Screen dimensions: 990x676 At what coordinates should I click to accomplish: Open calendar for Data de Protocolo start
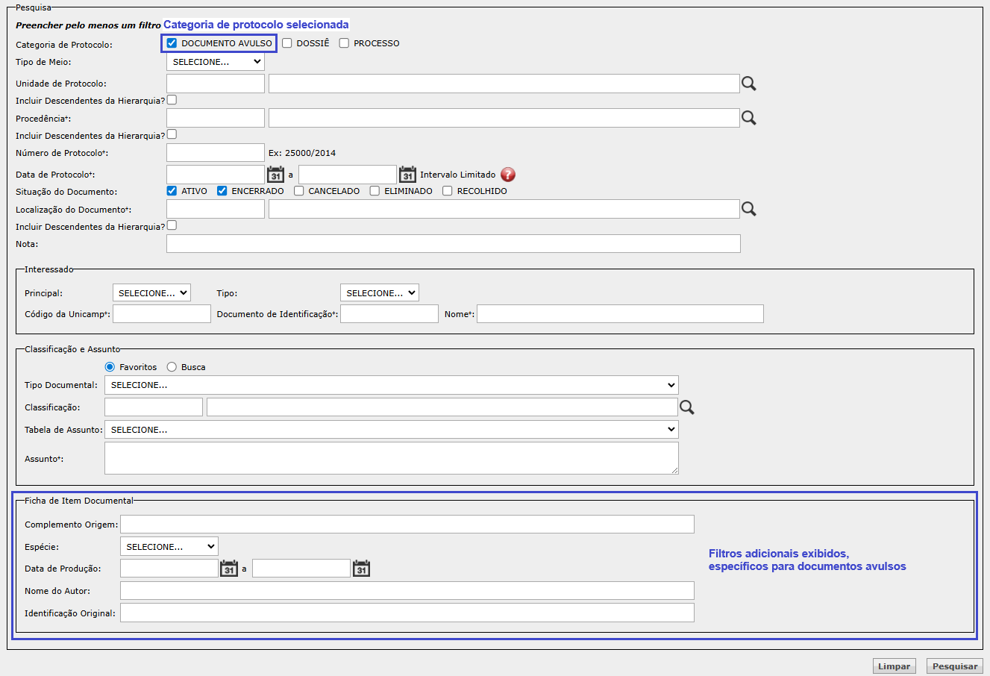[275, 175]
